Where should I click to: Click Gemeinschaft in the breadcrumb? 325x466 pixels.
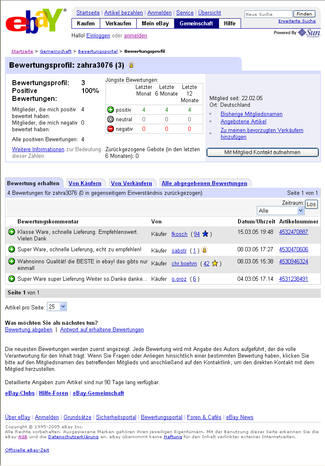[x=56, y=52]
